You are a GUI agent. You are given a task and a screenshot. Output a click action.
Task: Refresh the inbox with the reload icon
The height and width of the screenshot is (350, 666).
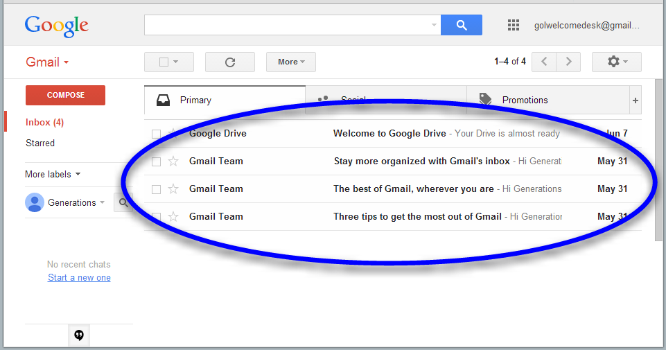pos(230,62)
